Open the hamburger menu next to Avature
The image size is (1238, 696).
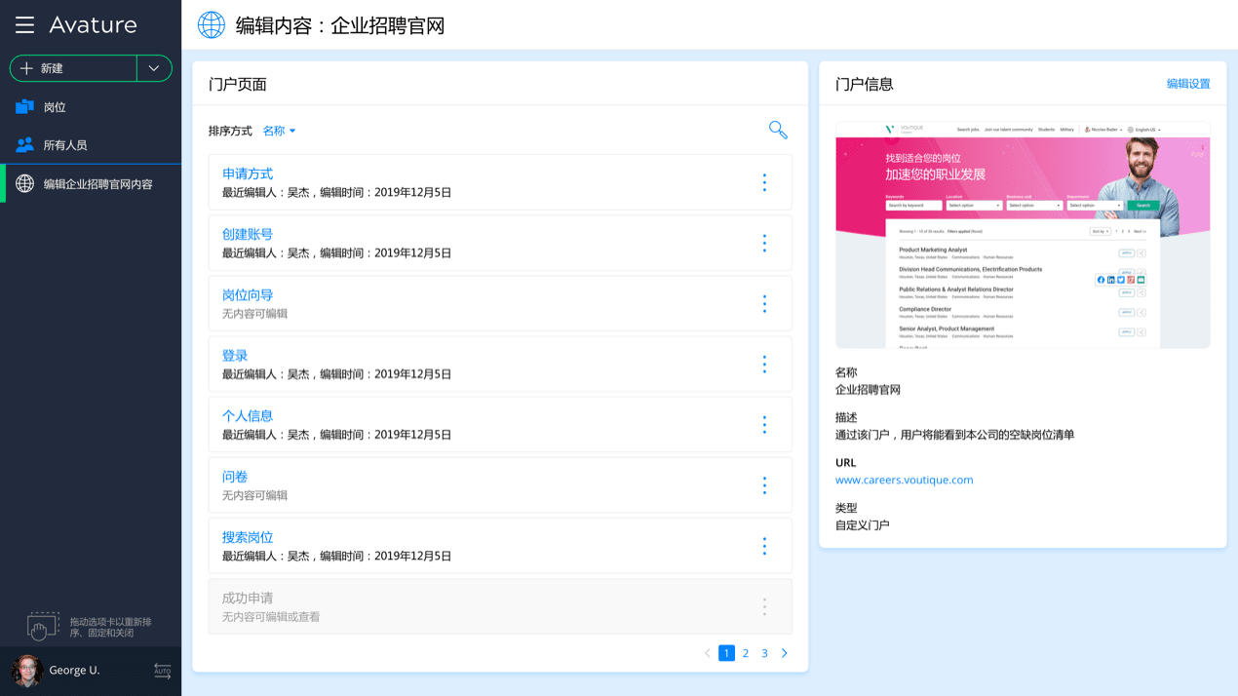coord(24,25)
